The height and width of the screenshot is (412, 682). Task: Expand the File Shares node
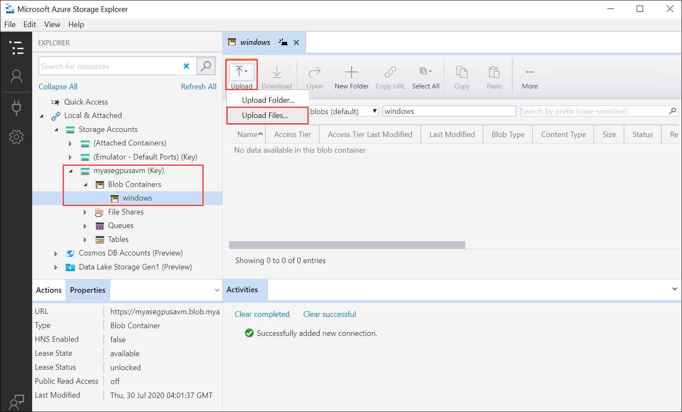point(85,212)
